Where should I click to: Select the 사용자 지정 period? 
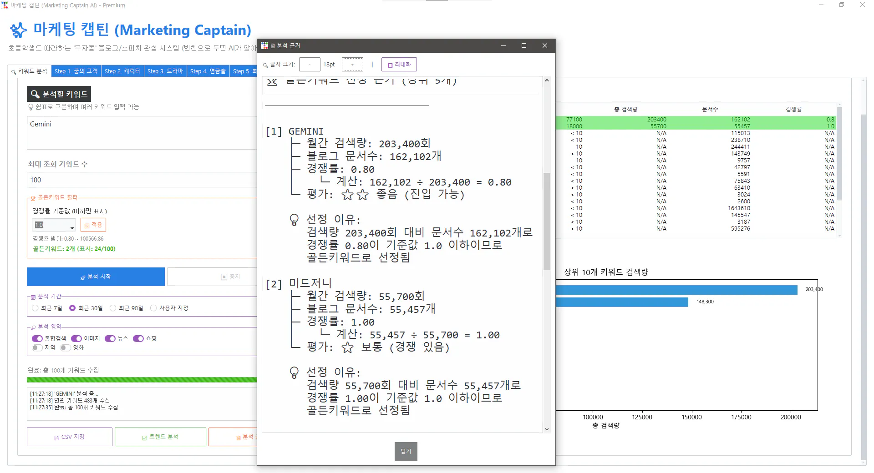point(169,308)
